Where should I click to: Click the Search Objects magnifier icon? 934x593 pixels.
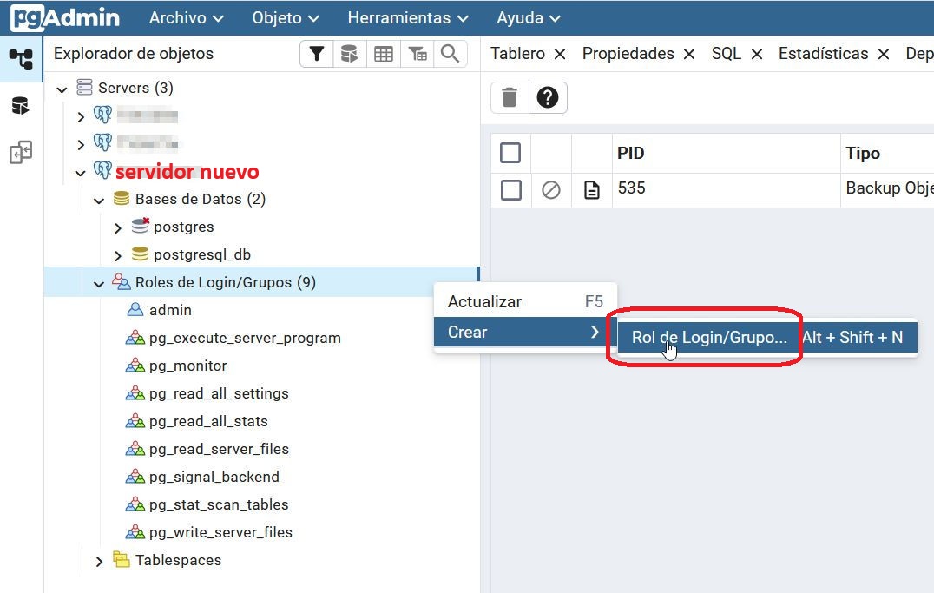450,54
